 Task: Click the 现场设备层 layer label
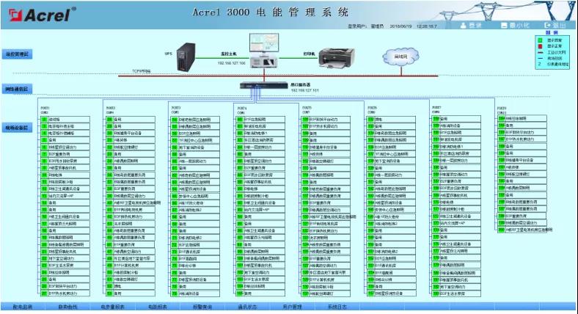click(x=17, y=128)
